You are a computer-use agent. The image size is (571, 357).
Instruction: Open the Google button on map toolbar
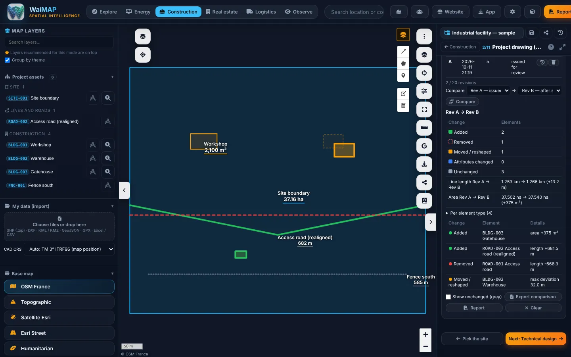(x=424, y=146)
